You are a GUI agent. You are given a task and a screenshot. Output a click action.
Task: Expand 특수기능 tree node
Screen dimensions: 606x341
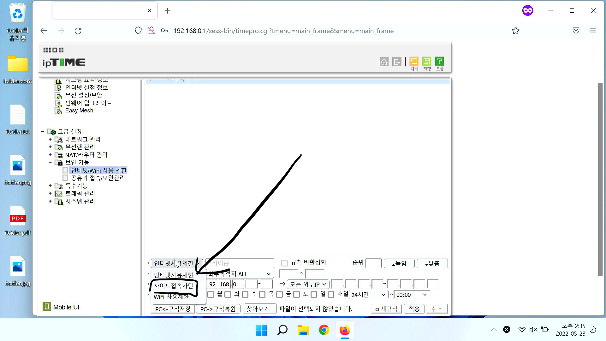pyautogui.click(x=50, y=186)
